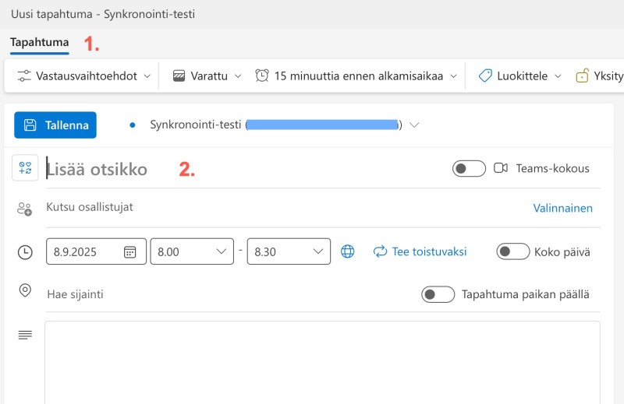Click the calendar icon in date field
The height and width of the screenshot is (404, 624).
pyautogui.click(x=130, y=251)
